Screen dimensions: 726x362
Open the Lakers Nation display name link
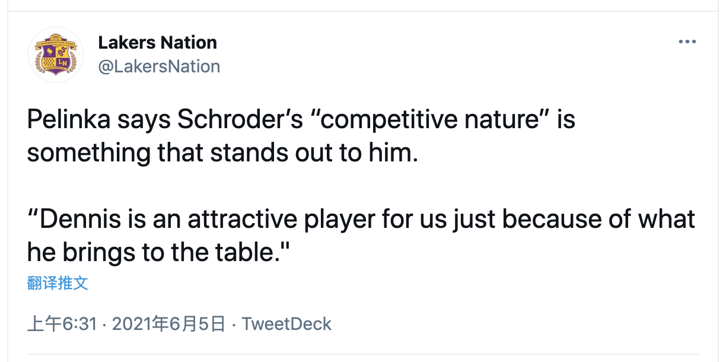tap(157, 43)
